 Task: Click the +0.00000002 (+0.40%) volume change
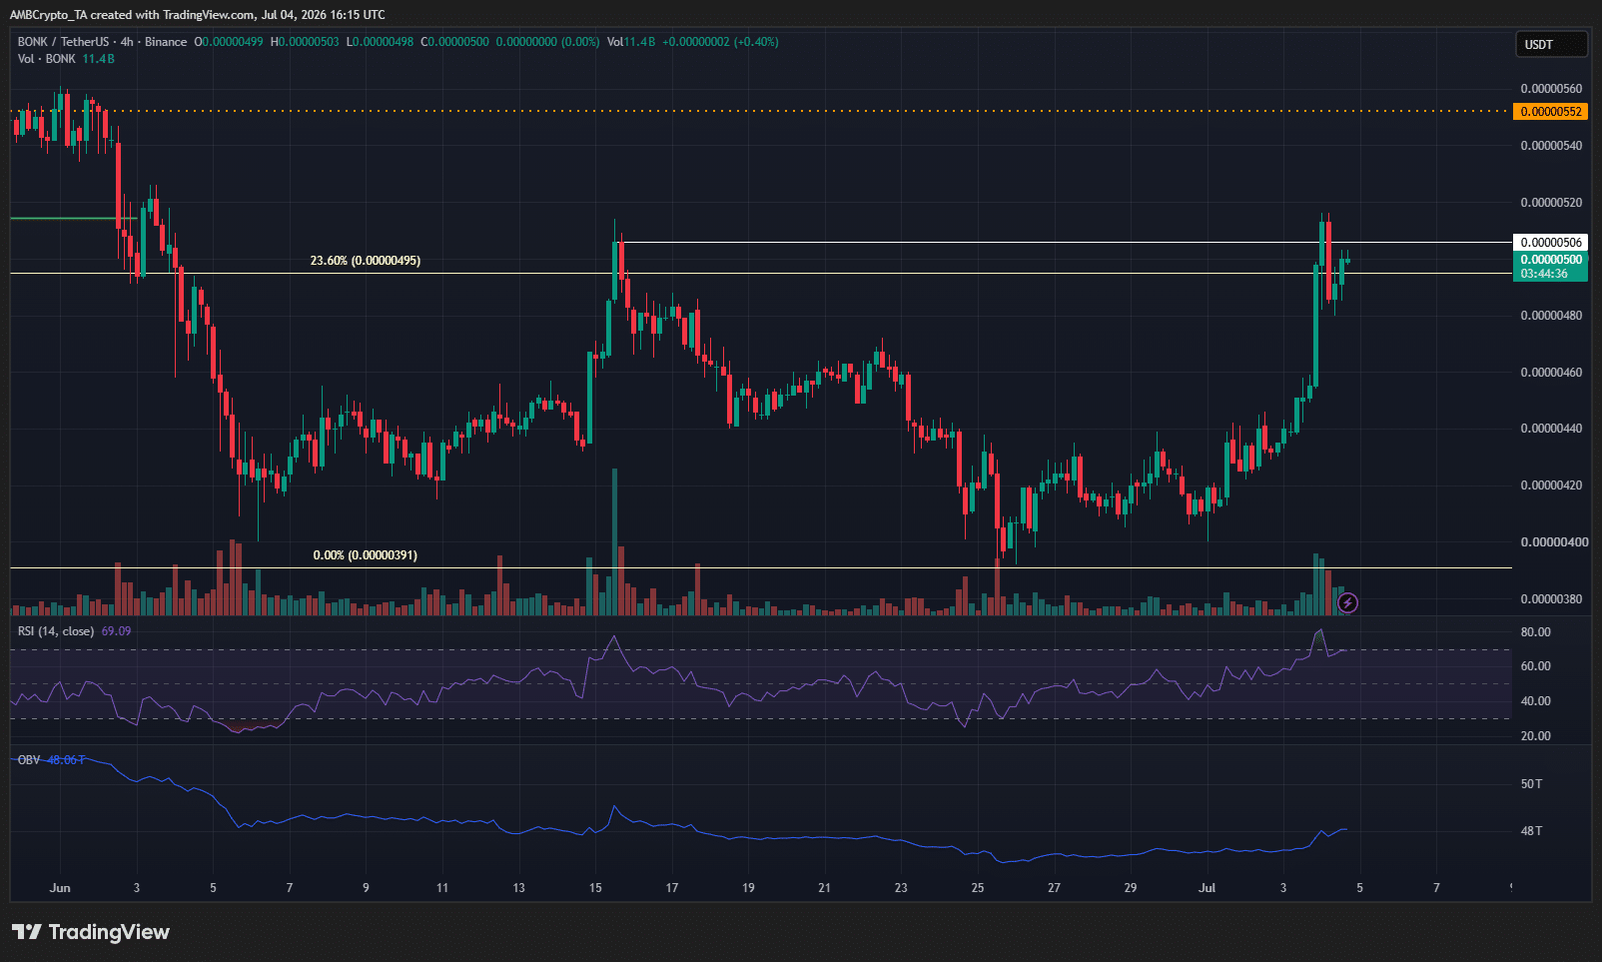pyautogui.click(x=720, y=42)
